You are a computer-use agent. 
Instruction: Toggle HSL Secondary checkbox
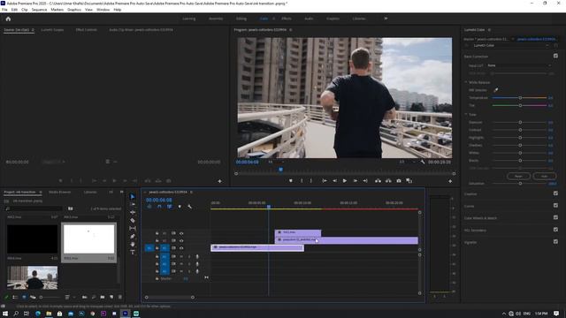[555, 230]
